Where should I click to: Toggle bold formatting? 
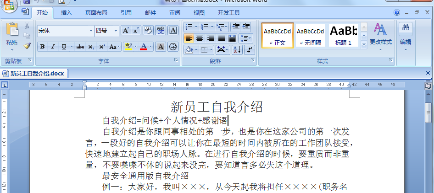coord(42,47)
